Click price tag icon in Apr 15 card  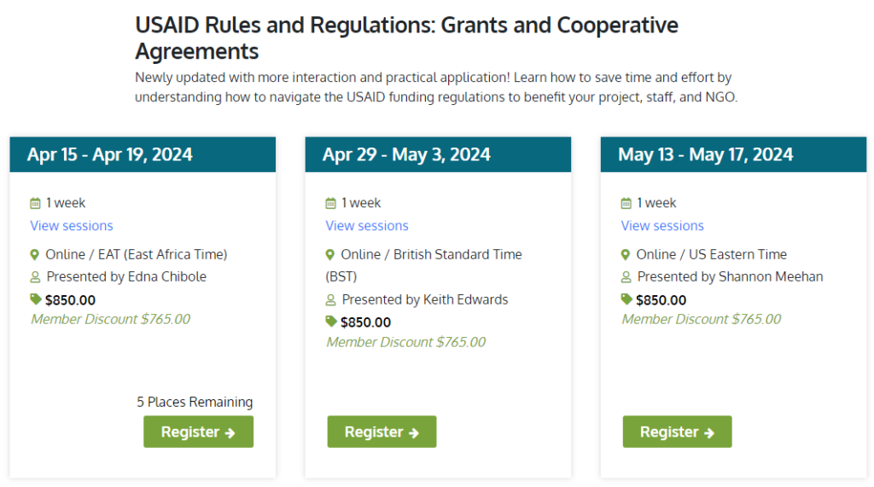[36, 299]
